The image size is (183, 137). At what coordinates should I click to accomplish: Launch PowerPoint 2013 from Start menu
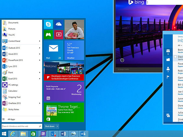tap(22, 60)
